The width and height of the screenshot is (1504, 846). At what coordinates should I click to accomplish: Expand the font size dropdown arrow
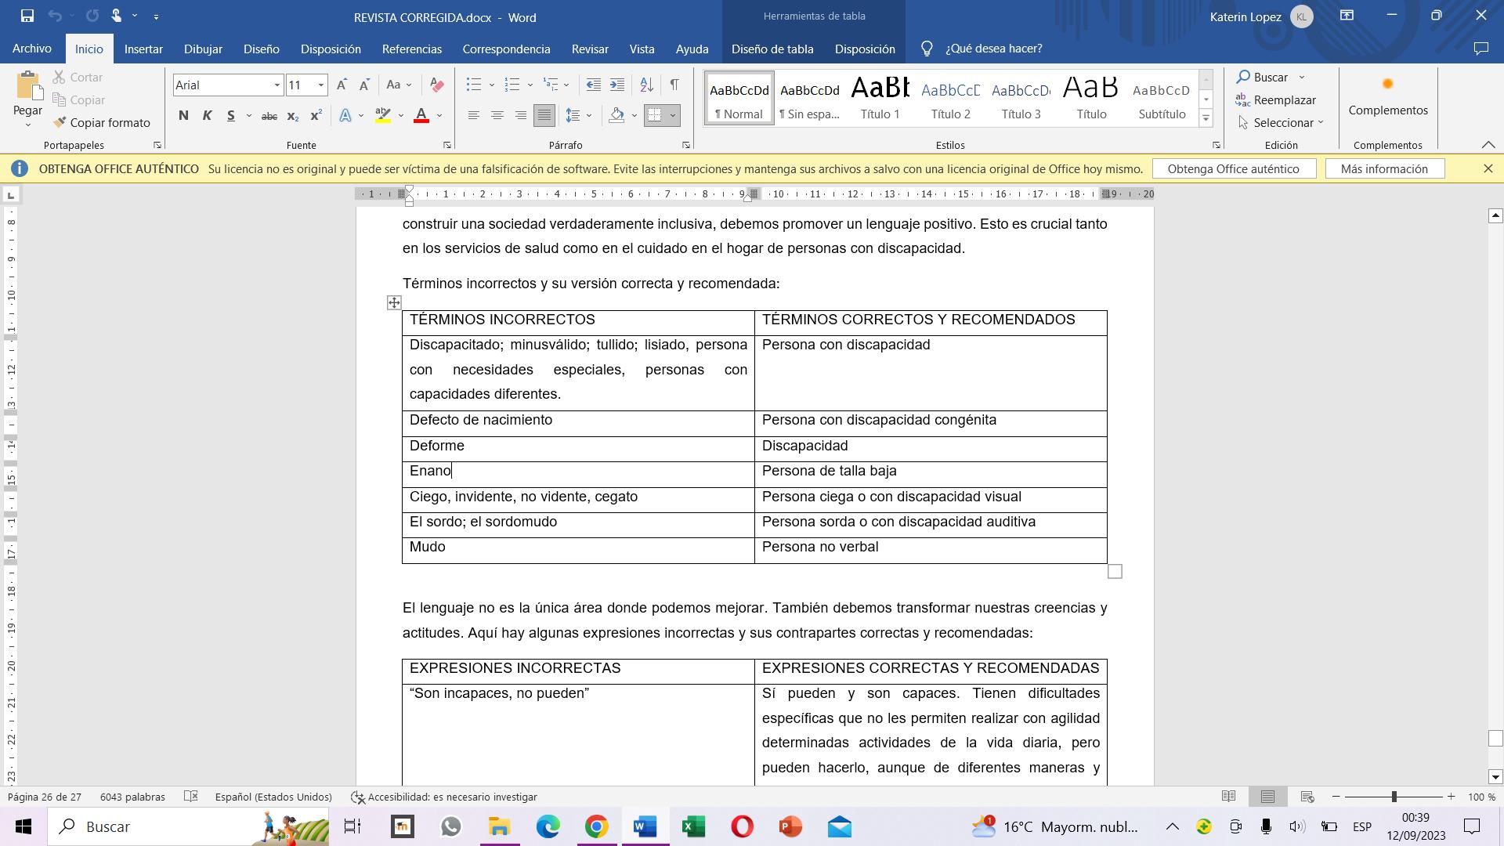point(320,85)
